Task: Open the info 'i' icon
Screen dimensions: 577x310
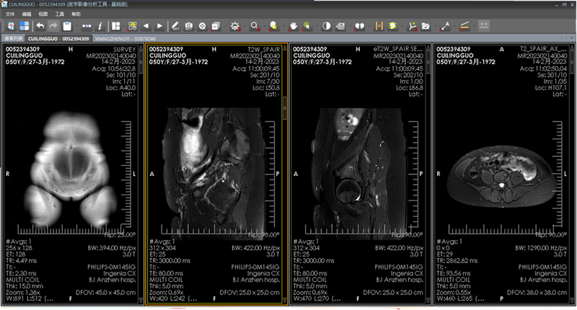Action: pyautogui.click(x=100, y=26)
